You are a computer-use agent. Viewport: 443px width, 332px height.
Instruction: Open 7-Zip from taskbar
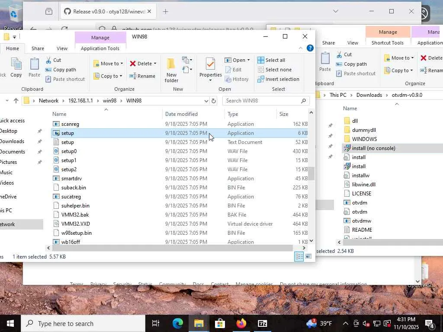[x=262, y=323]
